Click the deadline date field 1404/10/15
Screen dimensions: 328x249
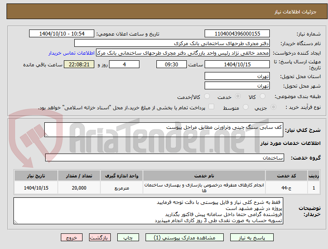(237, 64)
